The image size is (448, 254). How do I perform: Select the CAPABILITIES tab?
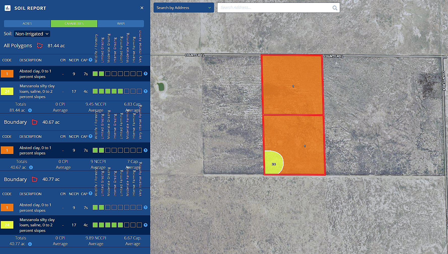(74, 24)
